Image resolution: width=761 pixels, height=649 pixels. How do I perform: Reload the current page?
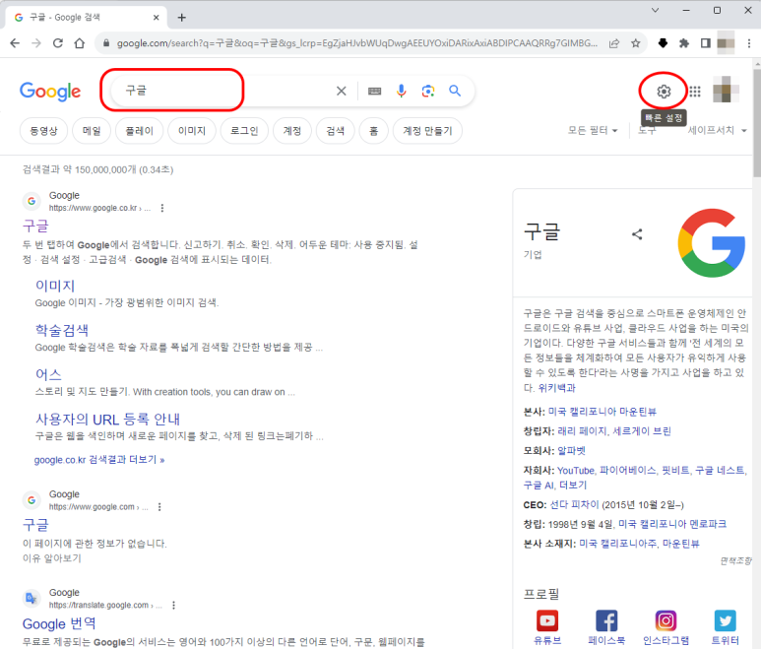click(x=58, y=43)
